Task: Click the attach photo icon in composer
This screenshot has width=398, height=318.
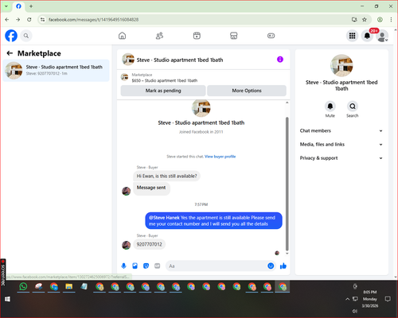Action: pos(135,266)
